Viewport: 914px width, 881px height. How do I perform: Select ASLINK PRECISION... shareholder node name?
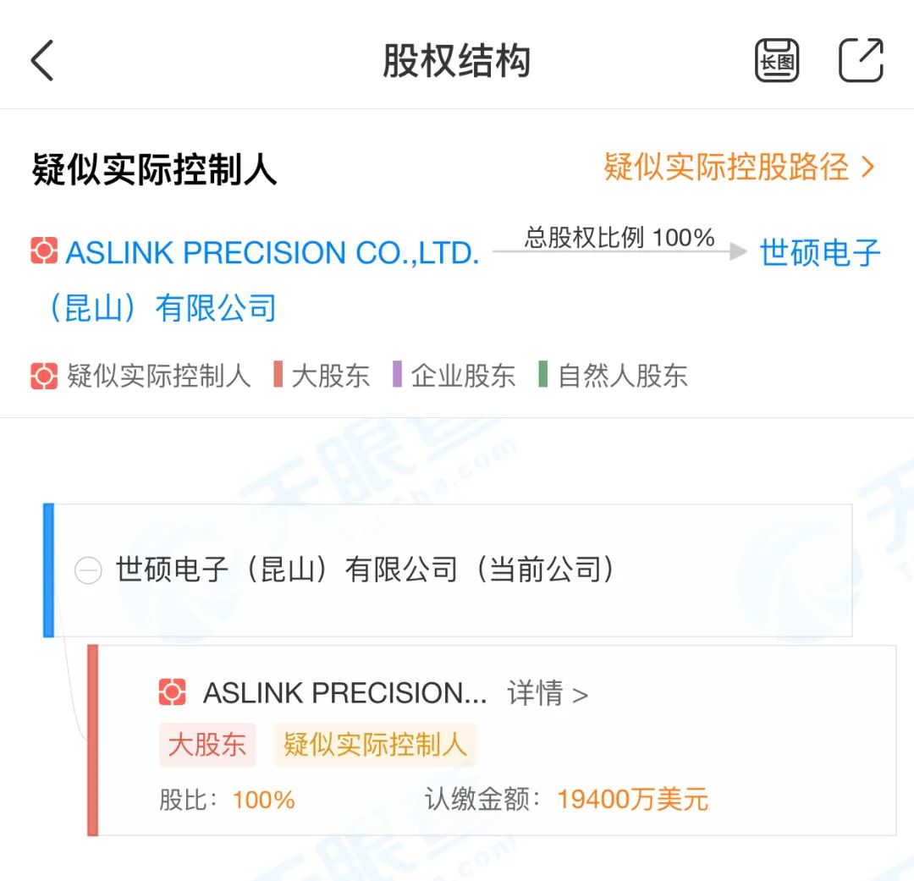(x=344, y=694)
